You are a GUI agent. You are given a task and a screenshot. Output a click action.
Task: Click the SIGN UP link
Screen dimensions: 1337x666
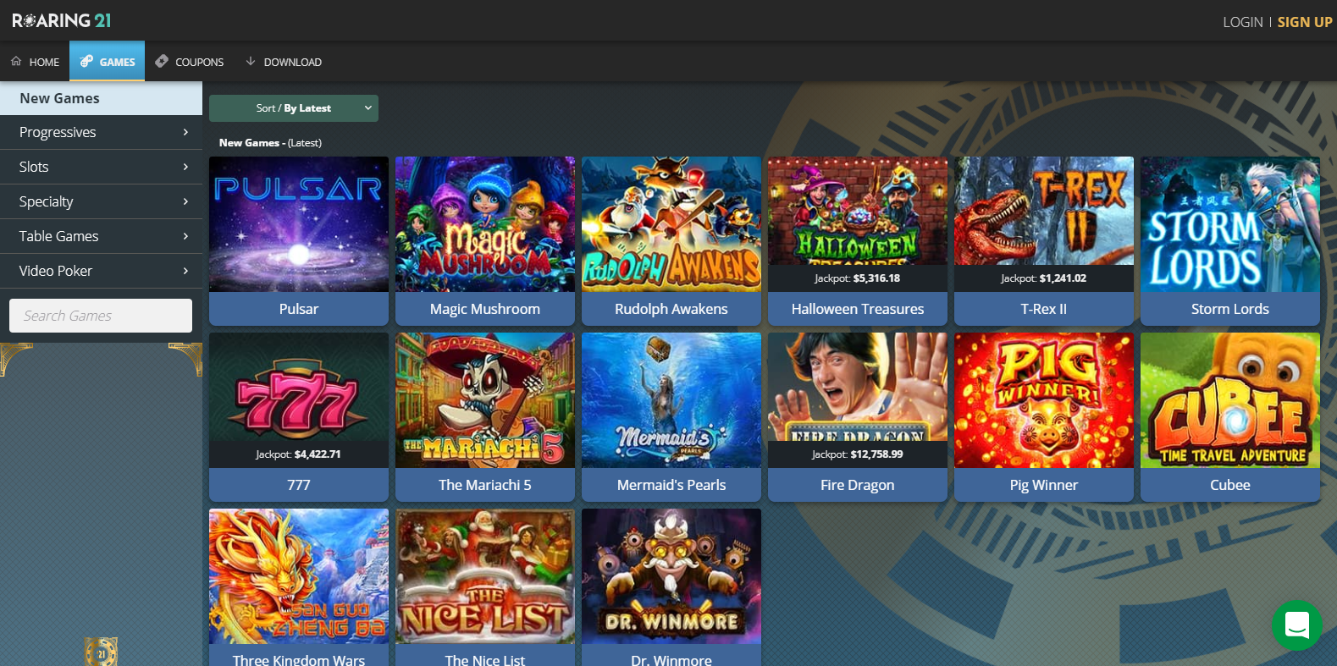click(x=1304, y=22)
